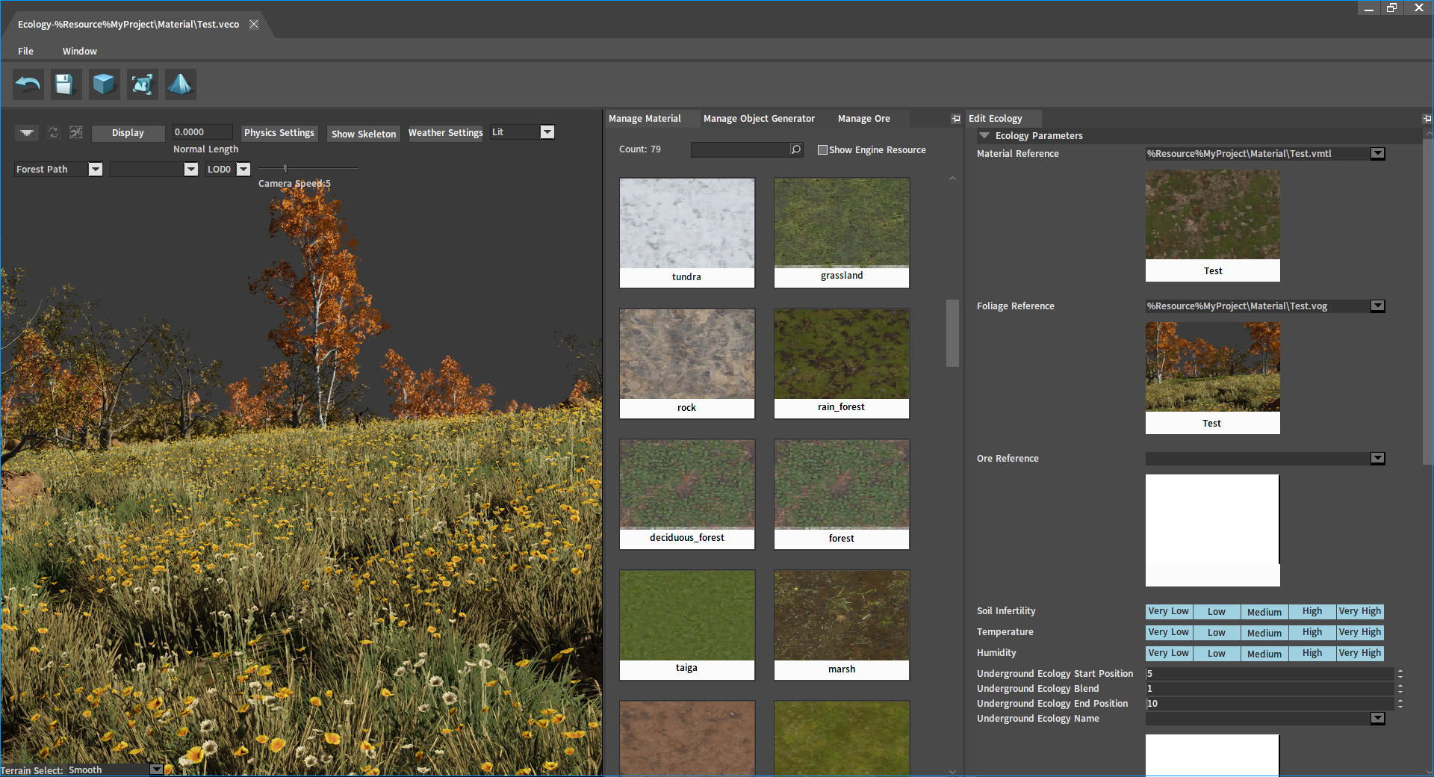Switch to the Manage Object Generator tab
The height and width of the screenshot is (777, 1434).
point(759,118)
